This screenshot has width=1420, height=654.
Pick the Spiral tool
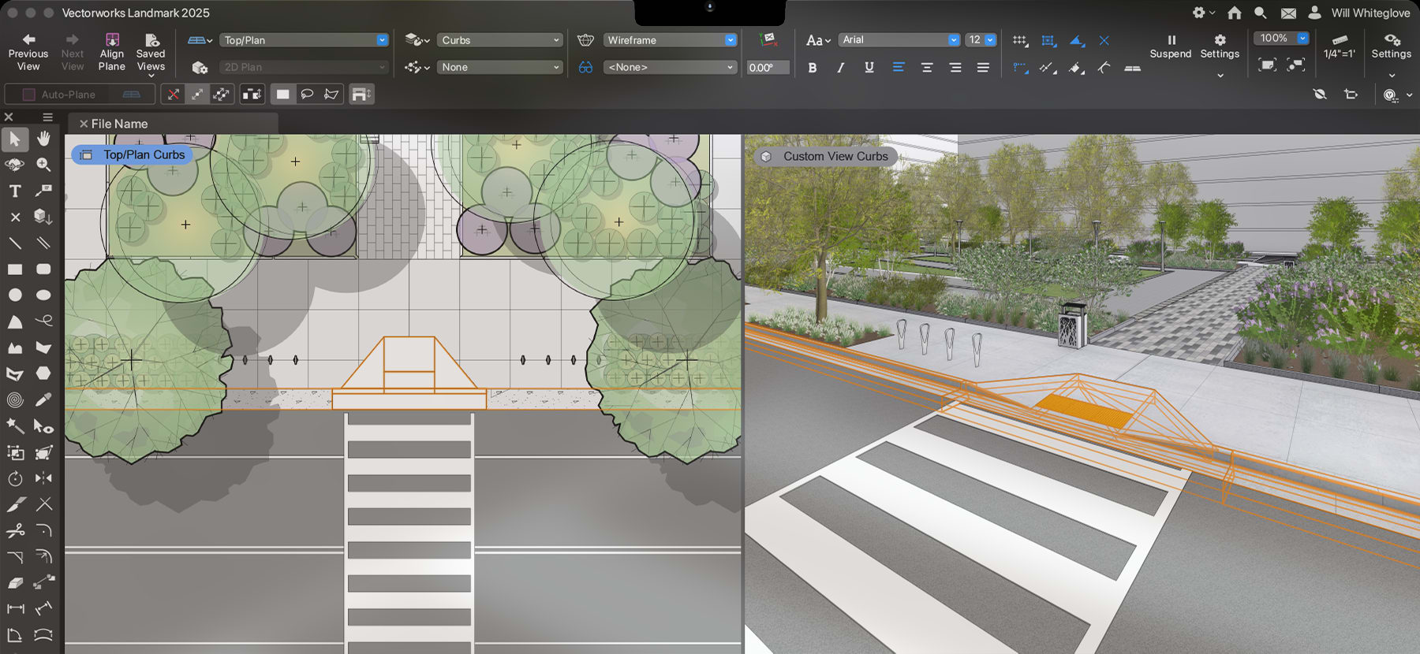[15, 399]
